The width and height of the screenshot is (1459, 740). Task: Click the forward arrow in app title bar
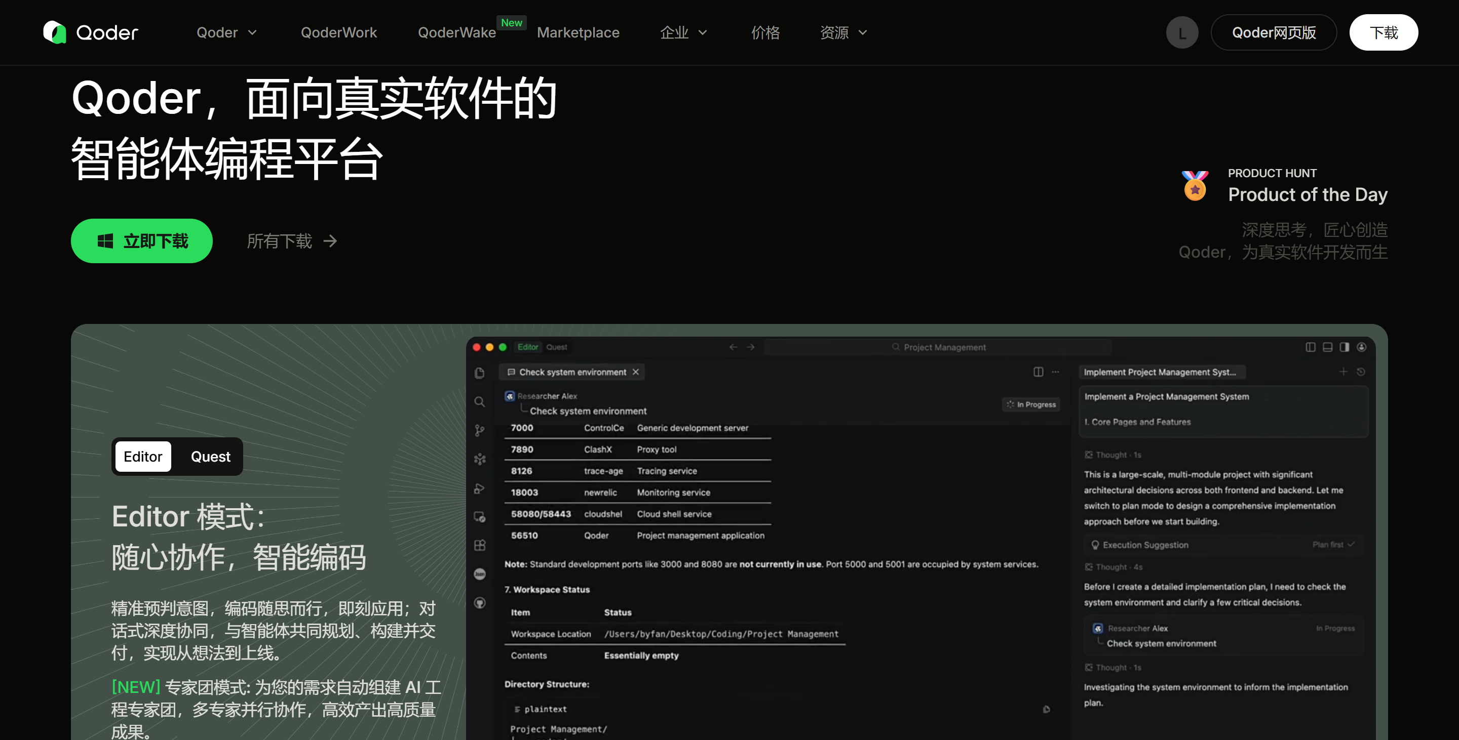pos(750,347)
